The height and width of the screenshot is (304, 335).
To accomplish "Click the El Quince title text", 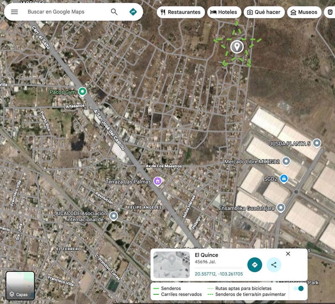I will click(206, 255).
